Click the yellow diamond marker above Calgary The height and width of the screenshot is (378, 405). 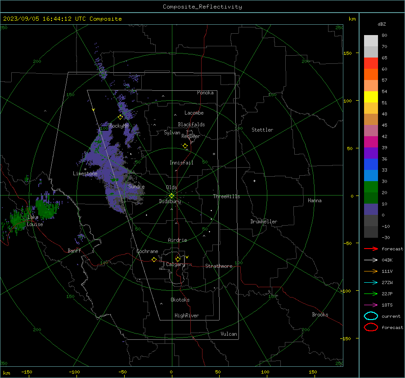click(x=178, y=259)
